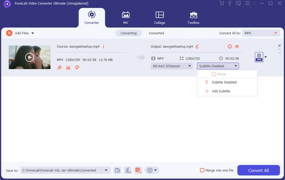Rename output file with pencil icon
The height and width of the screenshot is (180, 285).
tap(197, 46)
